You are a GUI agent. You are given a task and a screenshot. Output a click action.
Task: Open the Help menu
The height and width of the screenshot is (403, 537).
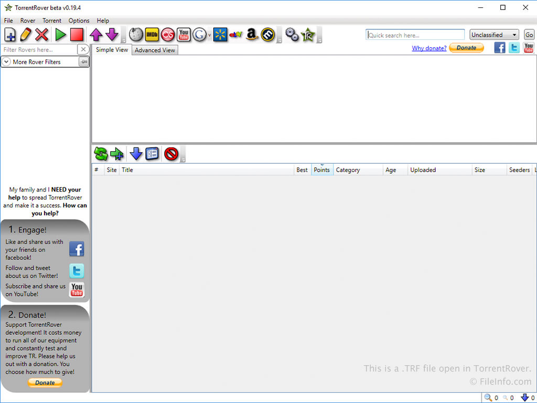103,20
